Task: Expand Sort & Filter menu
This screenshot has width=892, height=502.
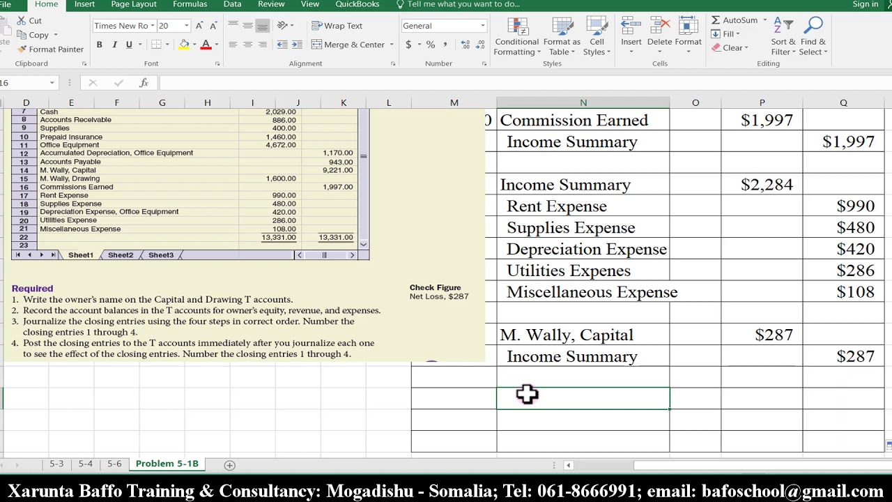Action: (x=783, y=36)
